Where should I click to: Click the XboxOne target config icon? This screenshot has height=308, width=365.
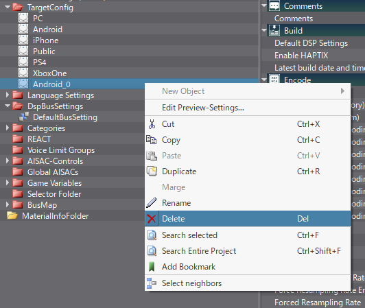click(23, 73)
